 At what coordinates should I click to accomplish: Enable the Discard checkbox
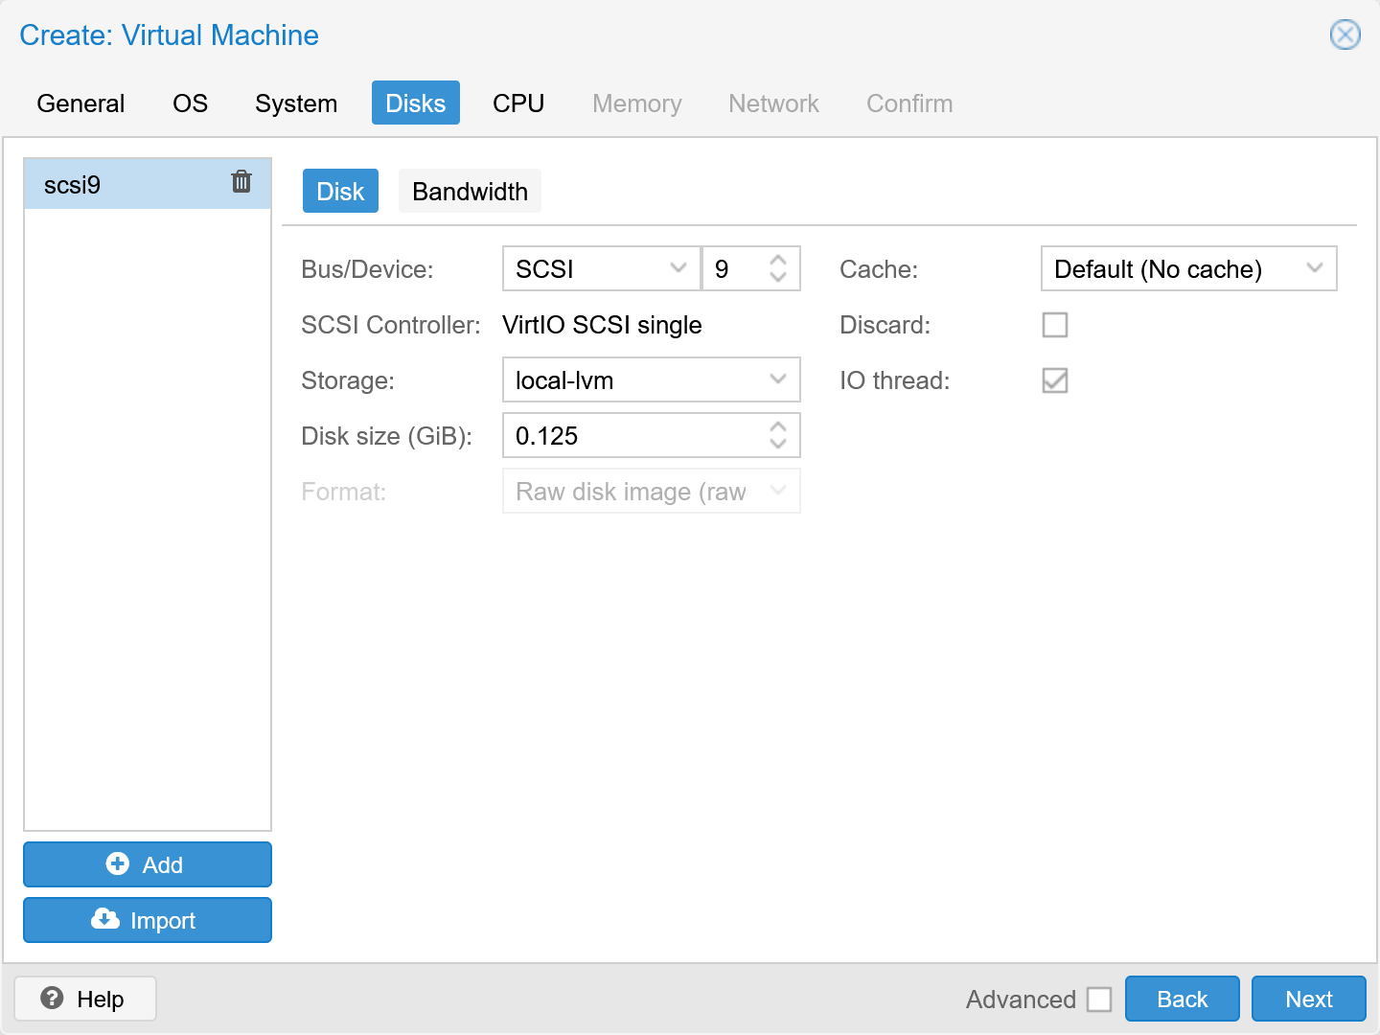click(x=1054, y=325)
